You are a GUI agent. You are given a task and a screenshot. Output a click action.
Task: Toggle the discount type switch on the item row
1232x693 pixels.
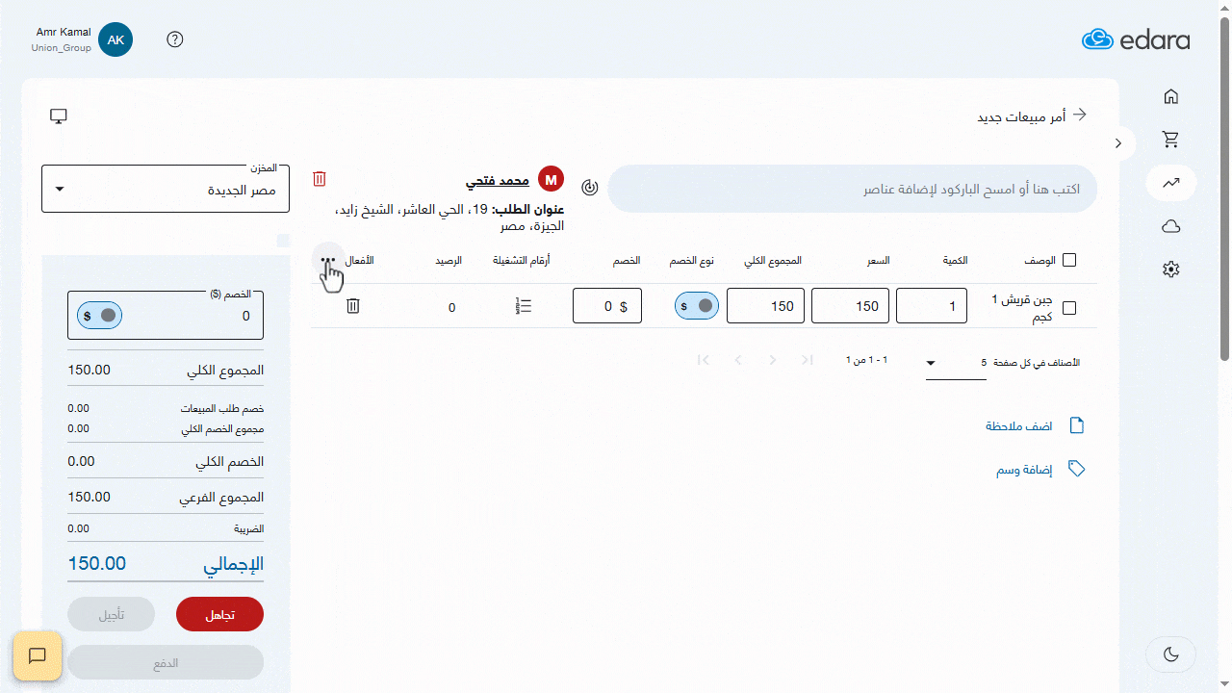click(x=697, y=305)
